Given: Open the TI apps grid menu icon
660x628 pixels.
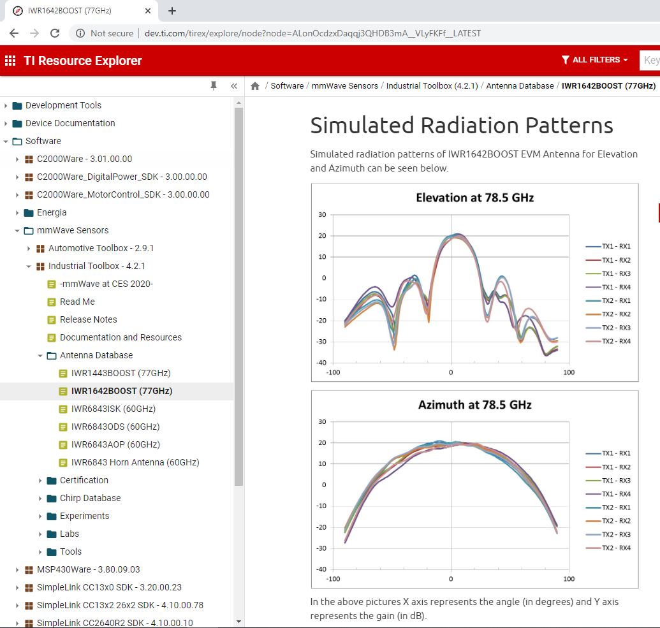Looking at the screenshot, I should coord(10,61).
